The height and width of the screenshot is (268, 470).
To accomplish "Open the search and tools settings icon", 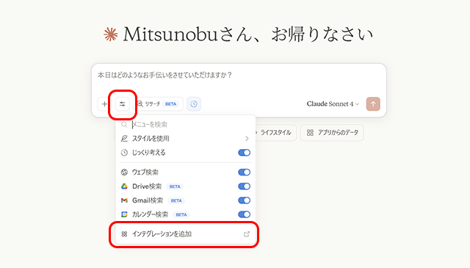I will 123,104.
